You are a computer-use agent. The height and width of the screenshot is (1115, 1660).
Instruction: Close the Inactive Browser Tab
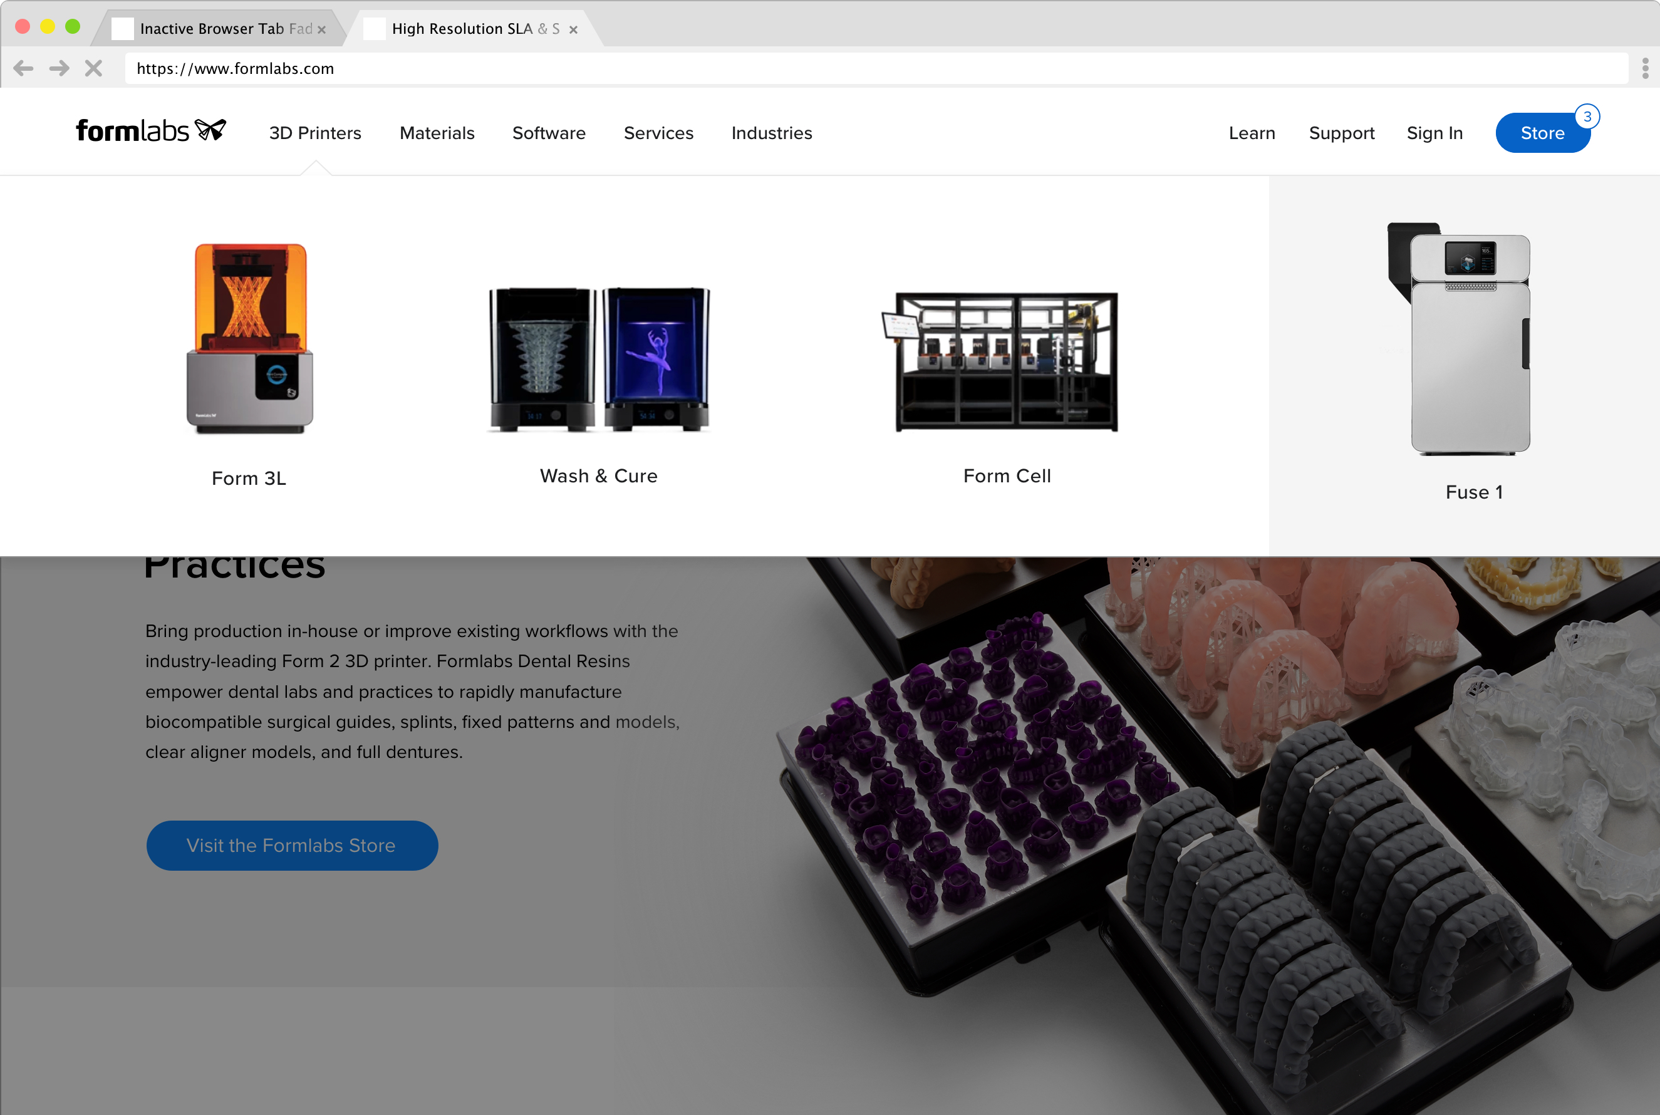[321, 29]
